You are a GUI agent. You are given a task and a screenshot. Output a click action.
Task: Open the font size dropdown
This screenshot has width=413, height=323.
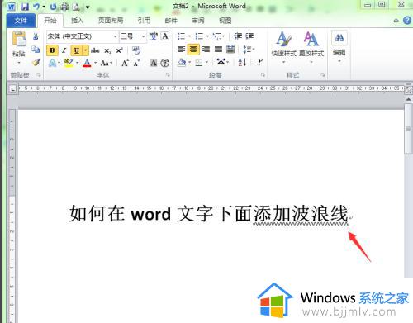pyautogui.click(x=143, y=36)
